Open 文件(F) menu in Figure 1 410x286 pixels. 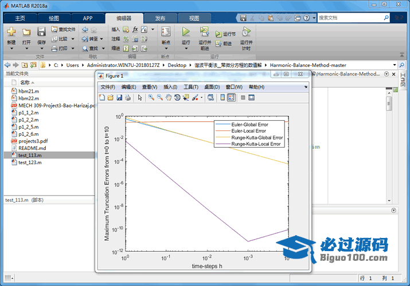pos(108,87)
